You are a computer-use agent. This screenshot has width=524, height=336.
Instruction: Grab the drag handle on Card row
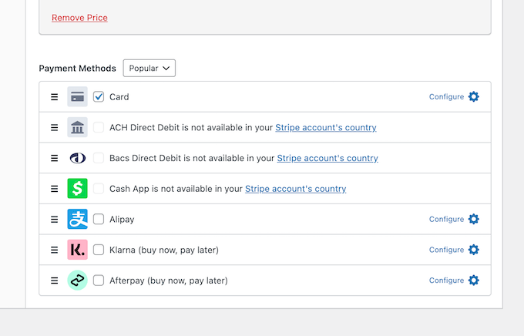(54, 97)
